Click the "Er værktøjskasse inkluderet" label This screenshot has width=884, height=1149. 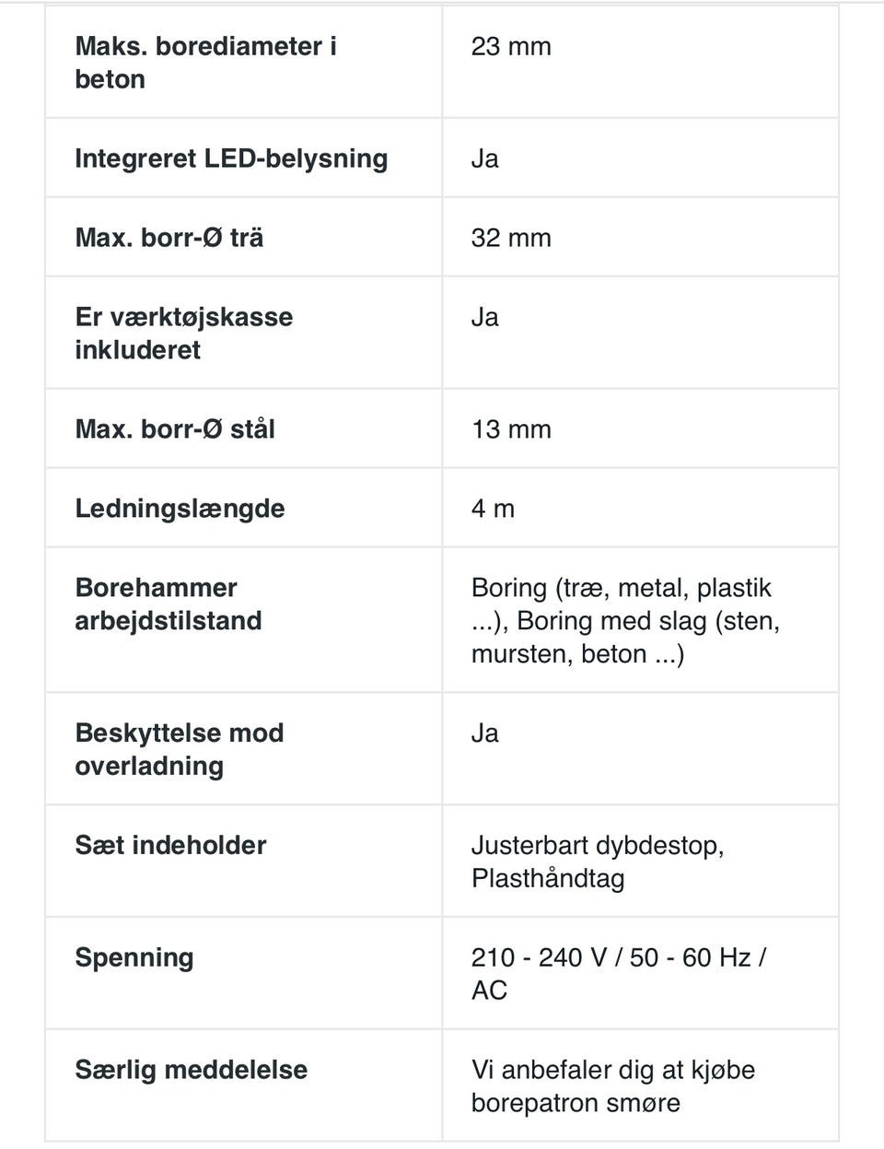pyautogui.click(x=184, y=333)
